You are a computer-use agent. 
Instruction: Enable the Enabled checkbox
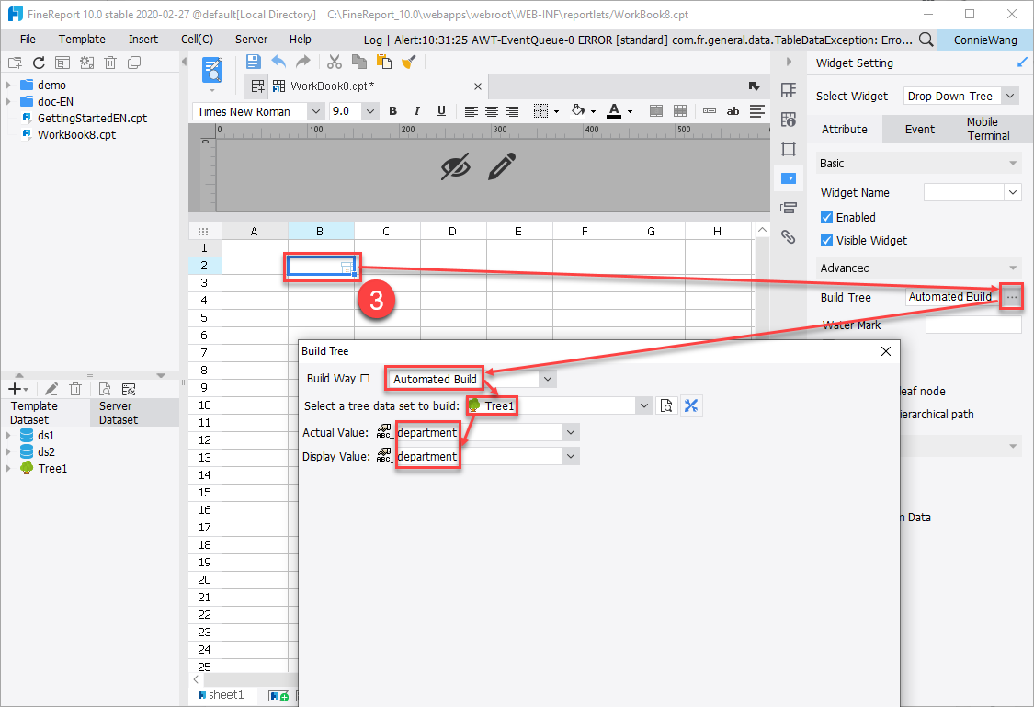tap(826, 217)
